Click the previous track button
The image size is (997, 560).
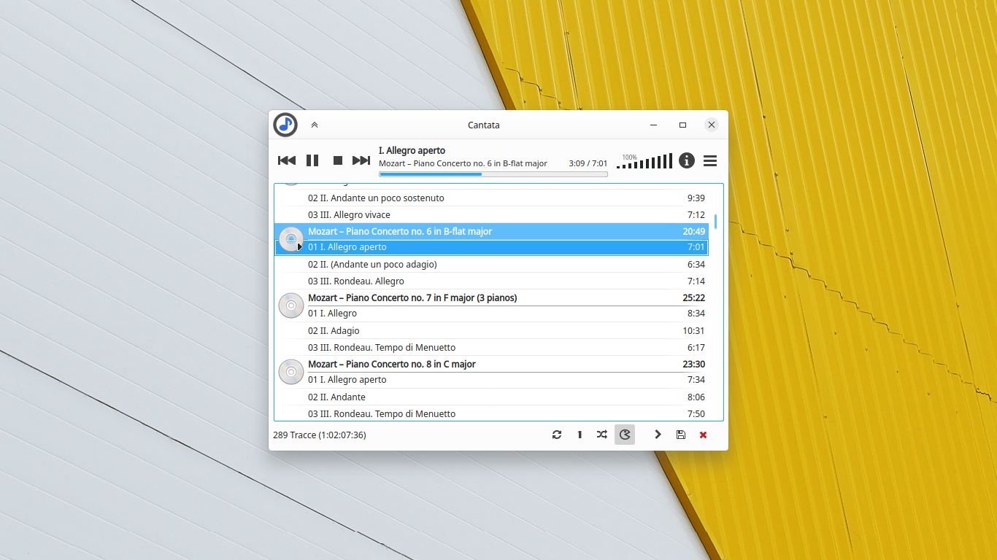pos(287,160)
